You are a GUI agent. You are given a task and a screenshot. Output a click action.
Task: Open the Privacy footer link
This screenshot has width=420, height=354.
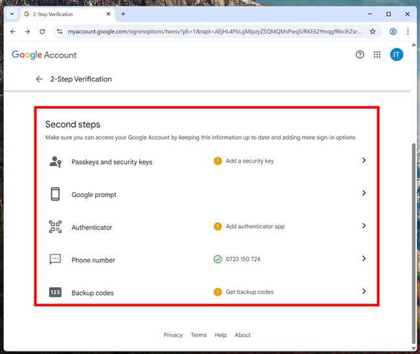click(x=173, y=335)
